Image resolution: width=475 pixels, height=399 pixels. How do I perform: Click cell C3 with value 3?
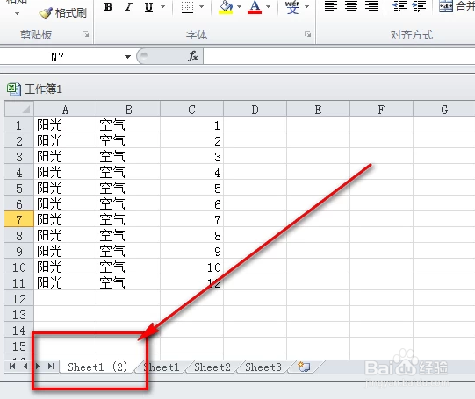click(191, 157)
